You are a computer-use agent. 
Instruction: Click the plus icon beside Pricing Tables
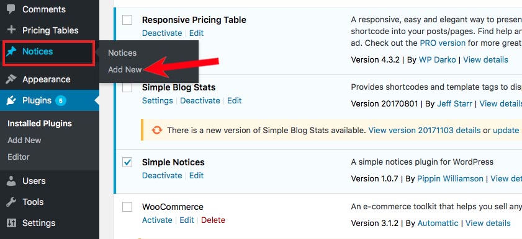[x=11, y=30]
